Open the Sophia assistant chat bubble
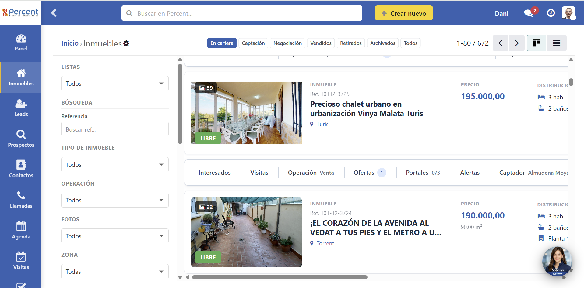Image resolution: width=584 pixels, height=288 pixels. click(x=557, y=261)
